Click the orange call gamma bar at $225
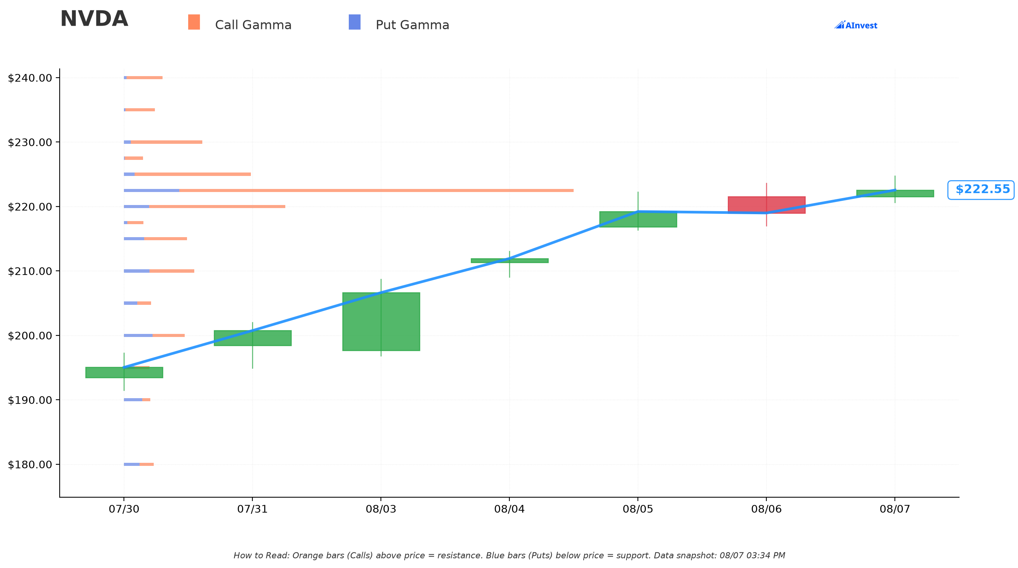The width and height of the screenshot is (1018, 568). point(193,174)
